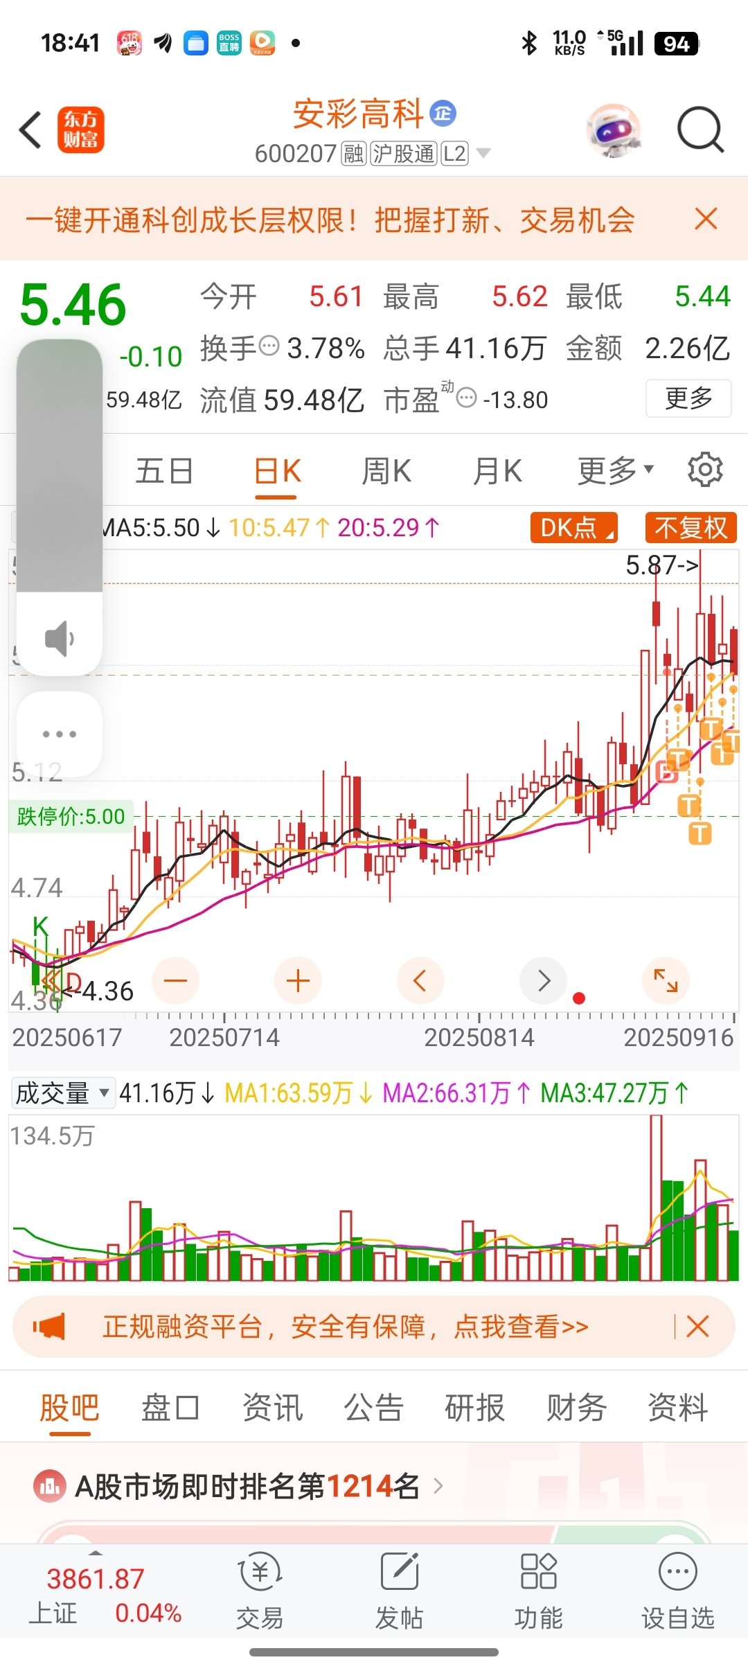Open the 成交量 indicator dropdown
748x1671 pixels.
(62, 1093)
